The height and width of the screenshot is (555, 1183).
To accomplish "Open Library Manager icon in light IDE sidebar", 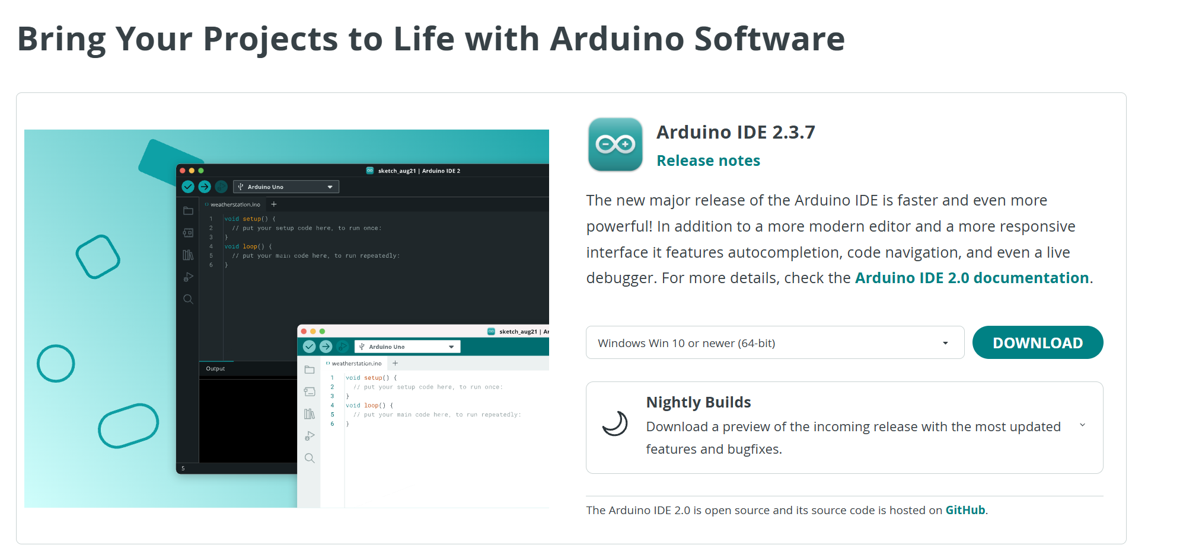I will pyautogui.click(x=310, y=413).
